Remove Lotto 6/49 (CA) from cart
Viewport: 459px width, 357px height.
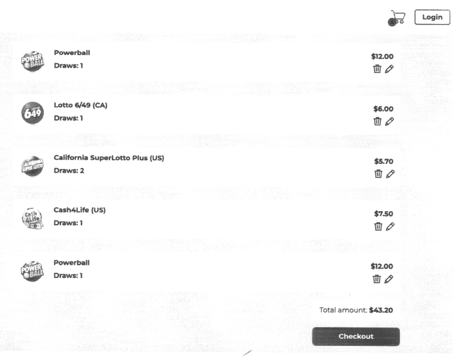tap(377, 121)
